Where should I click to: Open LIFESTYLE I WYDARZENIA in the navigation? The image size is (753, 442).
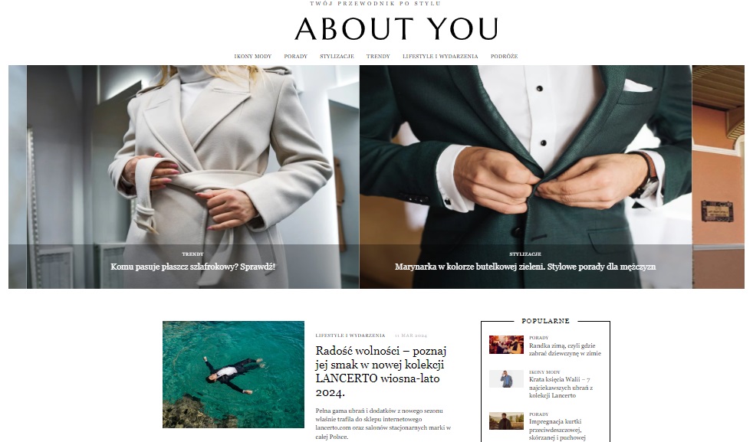coord(440,56)
